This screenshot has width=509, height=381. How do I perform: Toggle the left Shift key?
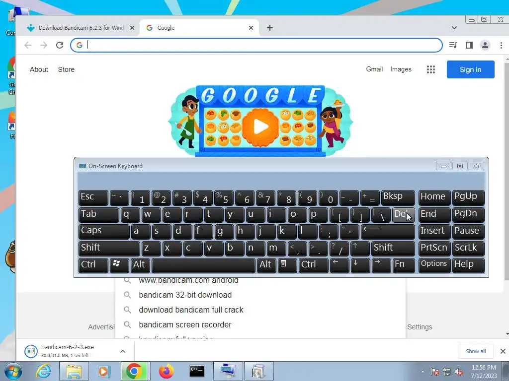[109, 249]
